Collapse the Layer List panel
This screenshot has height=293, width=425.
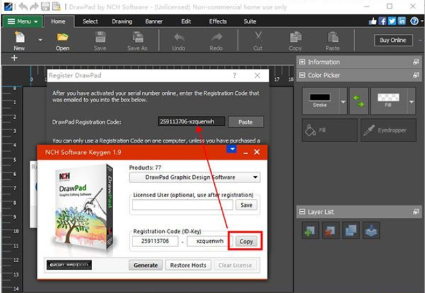point(302,211)
